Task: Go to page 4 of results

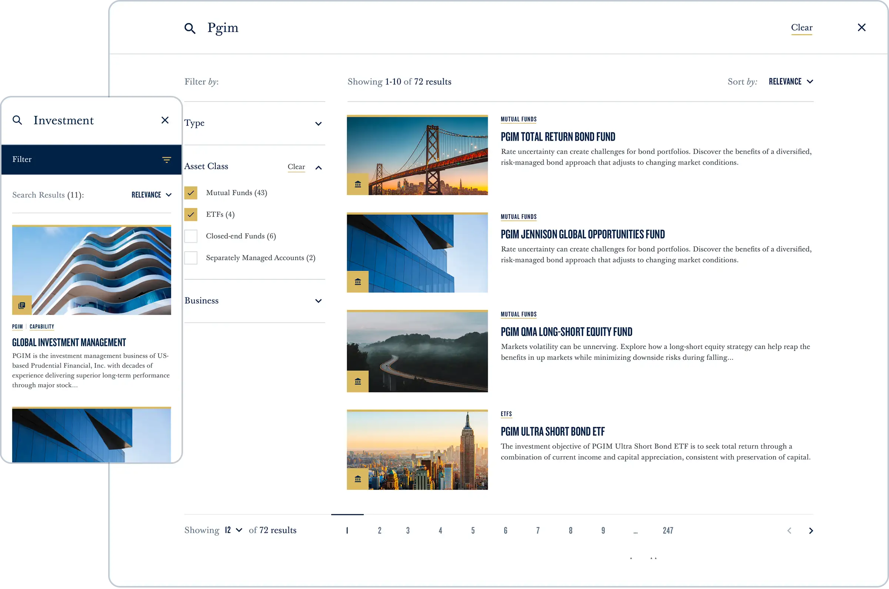Action: tap(440, 531)
